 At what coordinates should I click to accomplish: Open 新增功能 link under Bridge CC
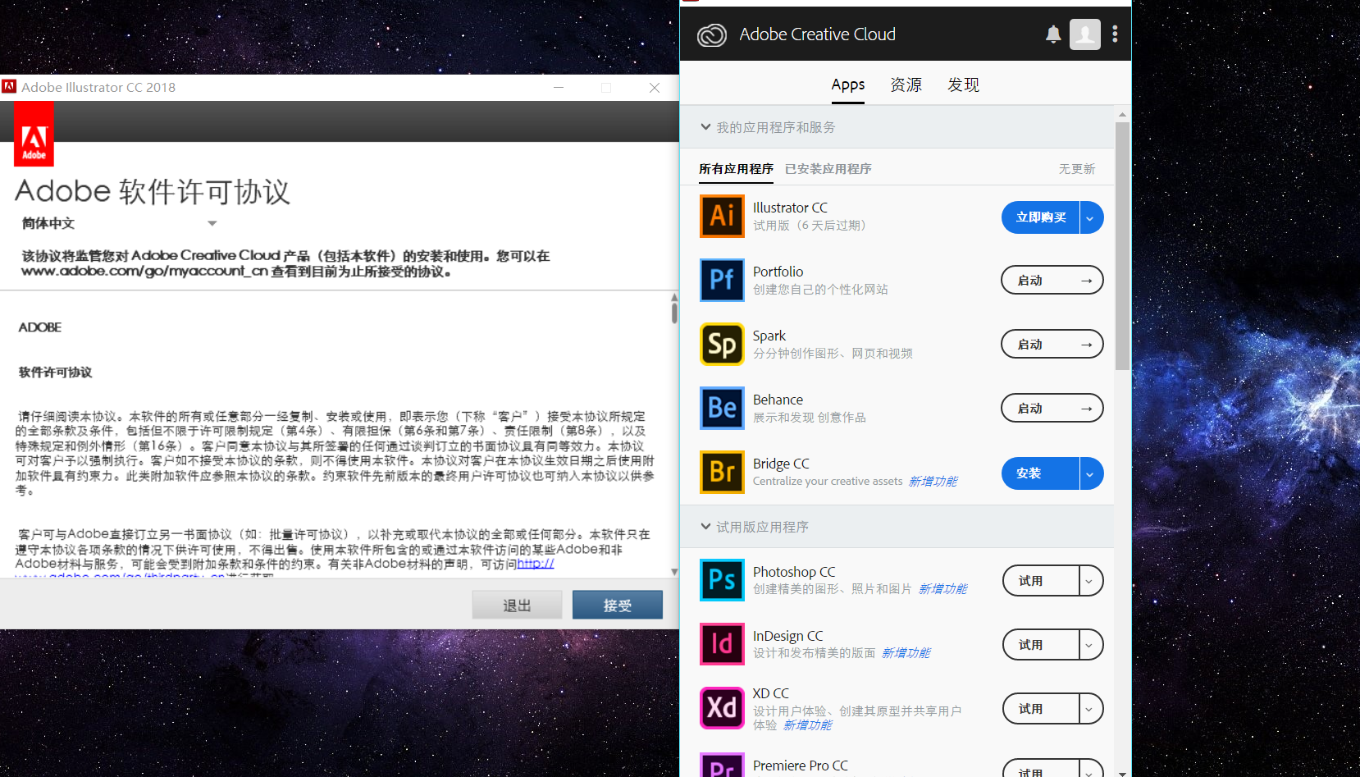pyautogui.click(x=933, y=482)
